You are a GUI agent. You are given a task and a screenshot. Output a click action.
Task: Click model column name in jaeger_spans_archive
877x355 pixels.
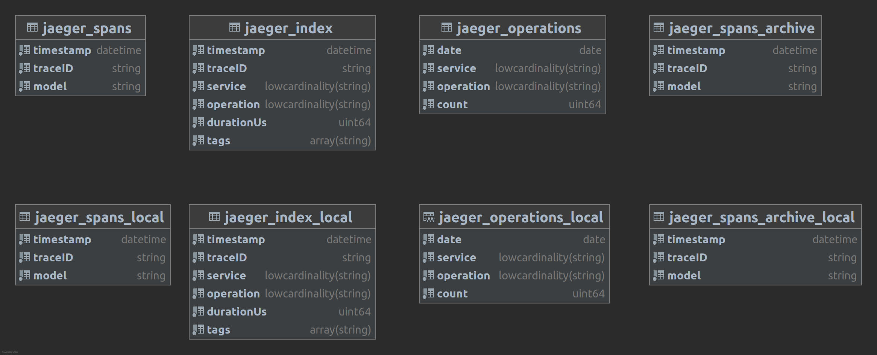684,86
